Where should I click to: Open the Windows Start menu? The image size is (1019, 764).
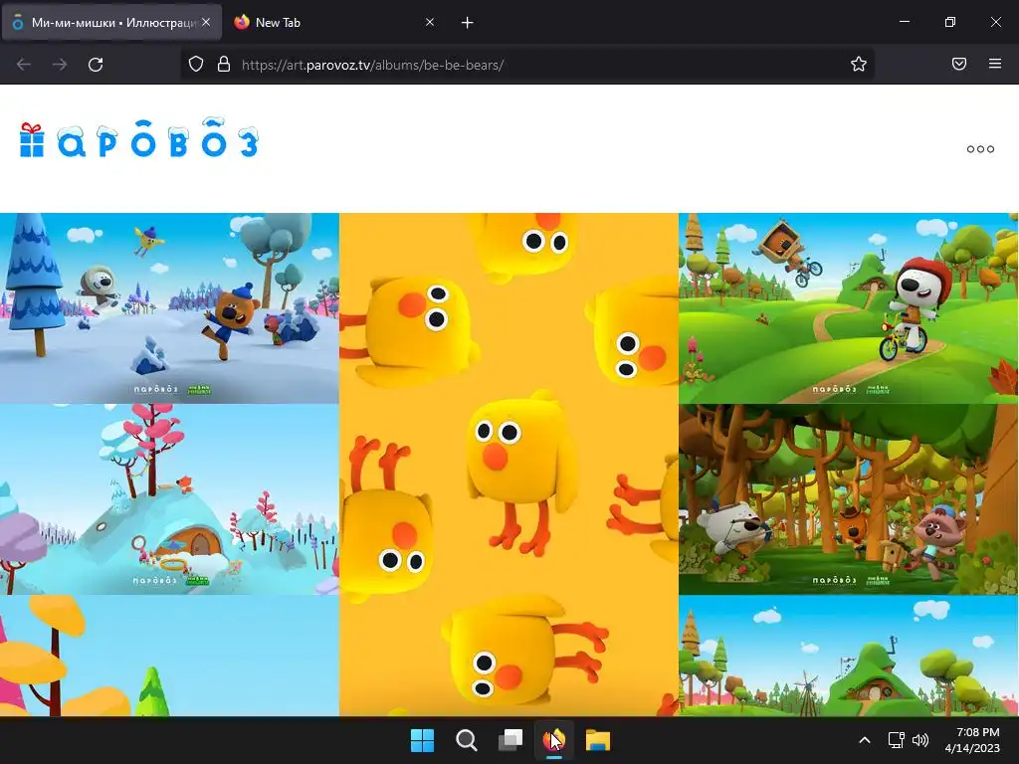tap(422, 740)
